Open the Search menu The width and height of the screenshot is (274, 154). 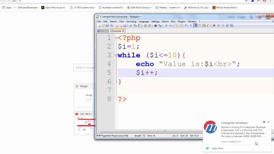click(113, 21)
